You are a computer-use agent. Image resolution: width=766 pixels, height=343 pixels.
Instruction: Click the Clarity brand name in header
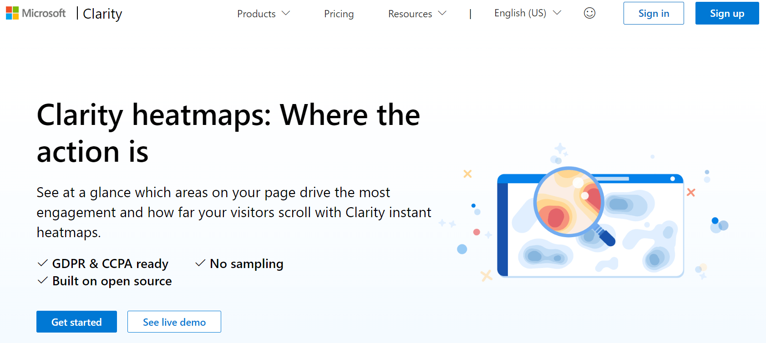[102, 14]
